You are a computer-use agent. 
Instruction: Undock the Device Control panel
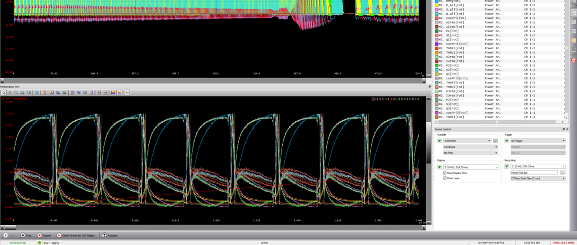pos(563,129)
